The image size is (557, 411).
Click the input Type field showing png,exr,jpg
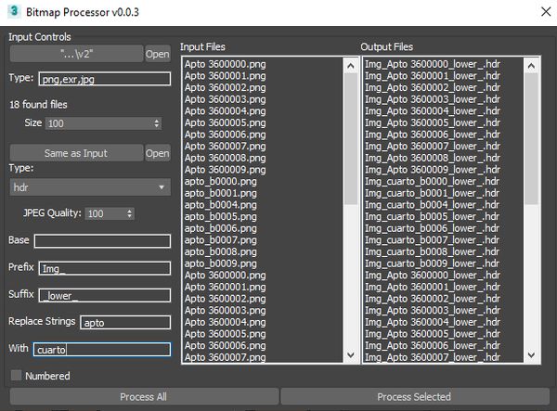(104, 79)
